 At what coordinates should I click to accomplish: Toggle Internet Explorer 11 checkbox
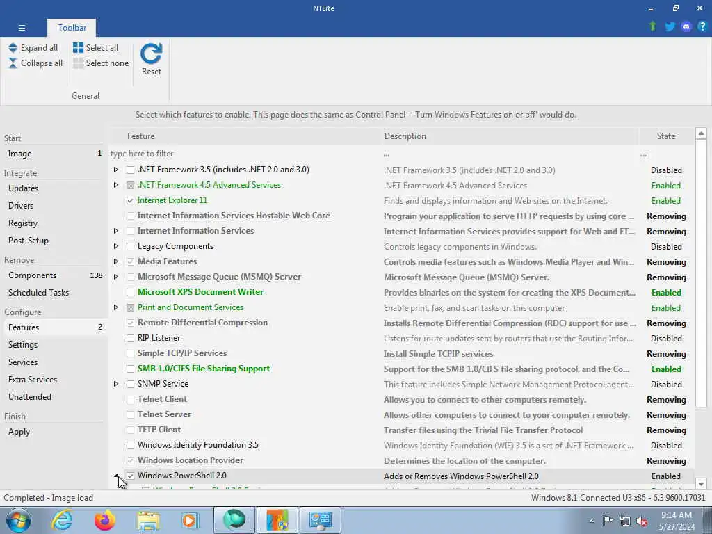pos(130,200)
